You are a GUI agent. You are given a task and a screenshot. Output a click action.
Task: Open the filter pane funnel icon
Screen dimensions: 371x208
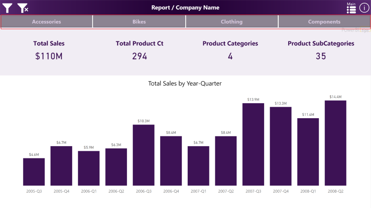[7, 8]
